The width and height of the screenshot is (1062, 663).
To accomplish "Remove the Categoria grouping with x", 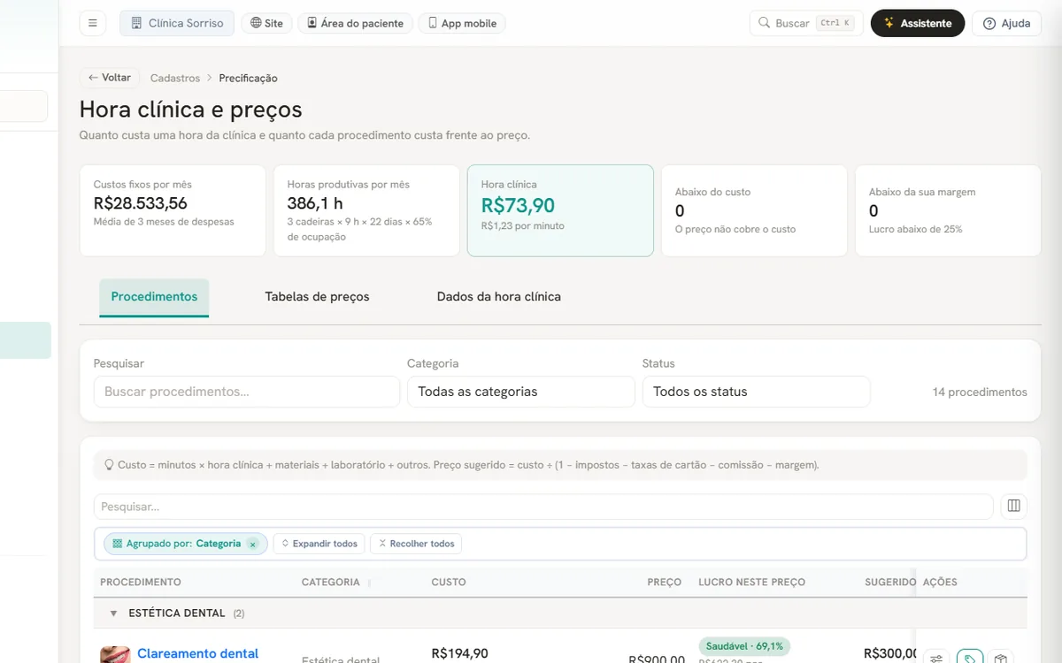I will pyautogui.click(x=252, y=545).
